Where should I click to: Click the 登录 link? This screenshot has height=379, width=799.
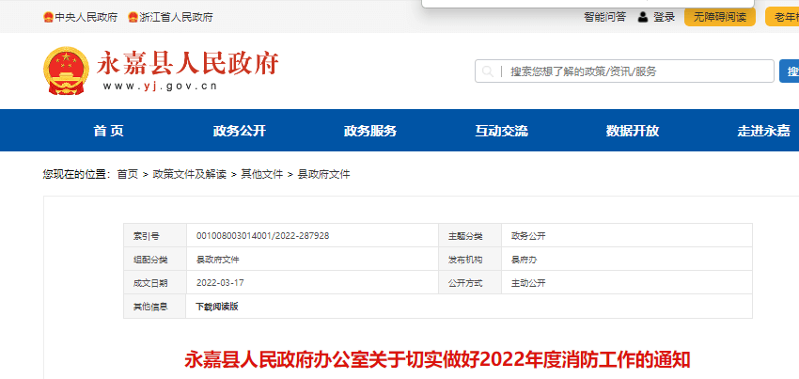(x=664, y=17)
